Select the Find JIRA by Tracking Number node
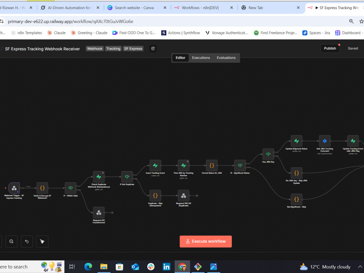 (183, 166)
